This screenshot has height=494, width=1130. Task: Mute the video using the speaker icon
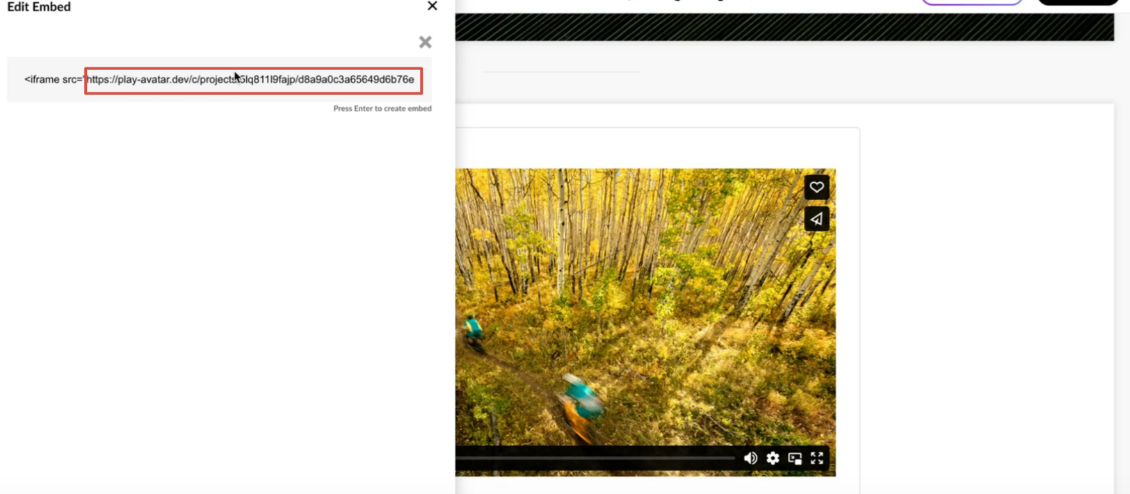point(750,458)
